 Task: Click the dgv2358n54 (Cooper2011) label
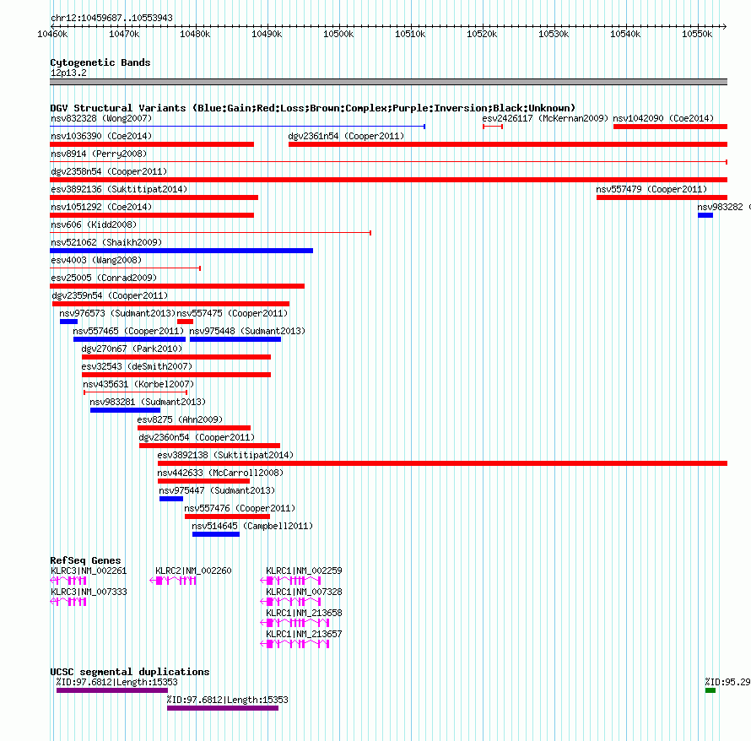(109, 171)
